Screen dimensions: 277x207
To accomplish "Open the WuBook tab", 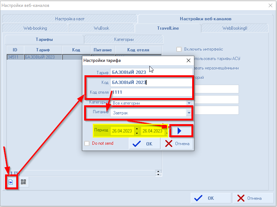I will (102, 28).
